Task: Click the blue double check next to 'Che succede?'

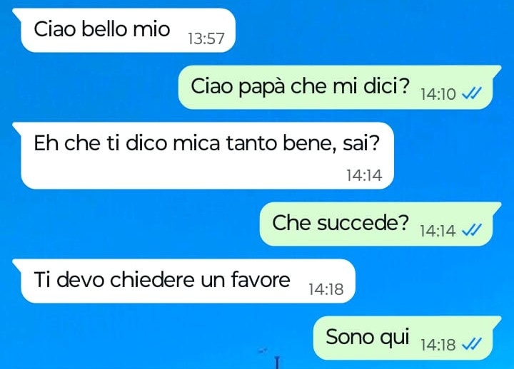Action: [x=472, y=230]
